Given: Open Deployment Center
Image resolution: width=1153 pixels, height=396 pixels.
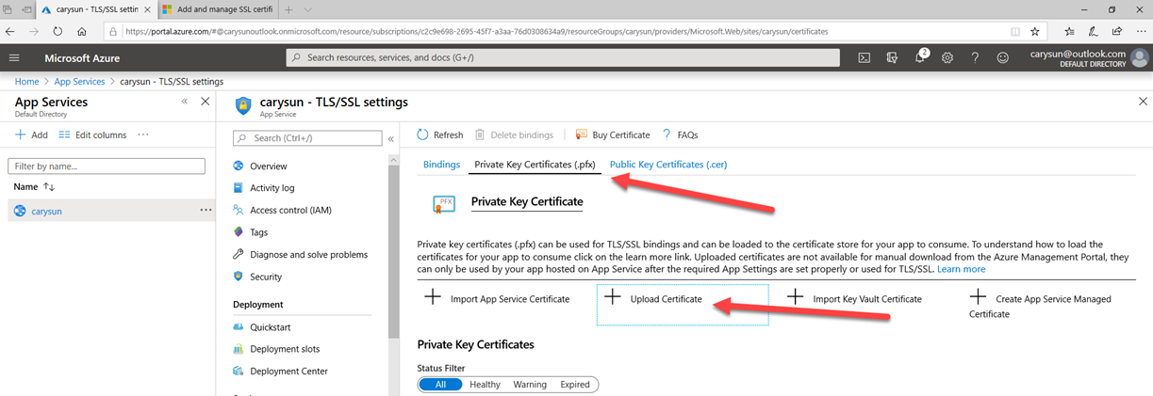Looking at the screenshot, I should [x=288, y=372].
